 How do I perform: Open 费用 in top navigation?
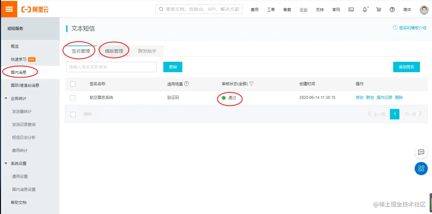click(x=255, y=10)
